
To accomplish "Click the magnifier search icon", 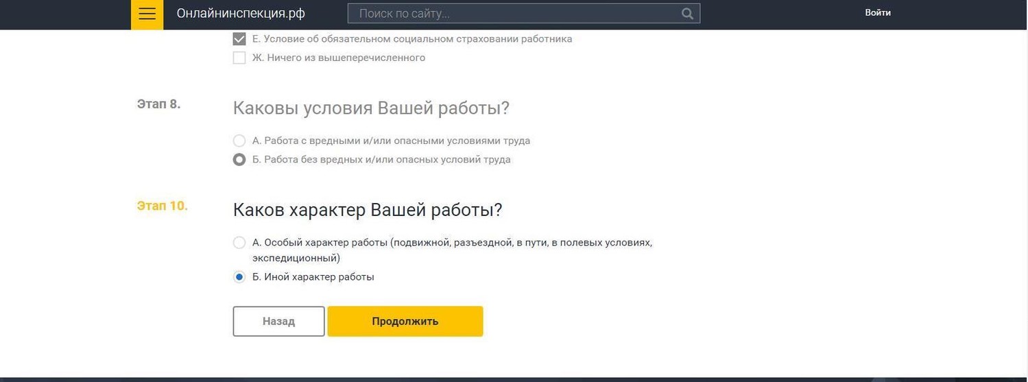I will [x=687, y=14].
